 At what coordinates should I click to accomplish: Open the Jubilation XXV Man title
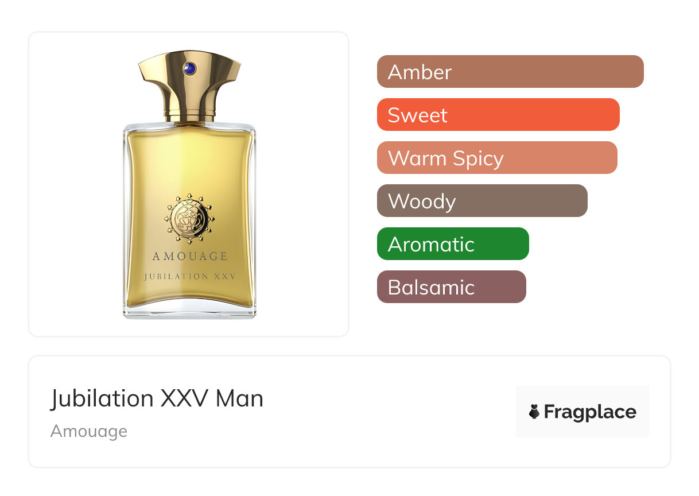[157, 398]
